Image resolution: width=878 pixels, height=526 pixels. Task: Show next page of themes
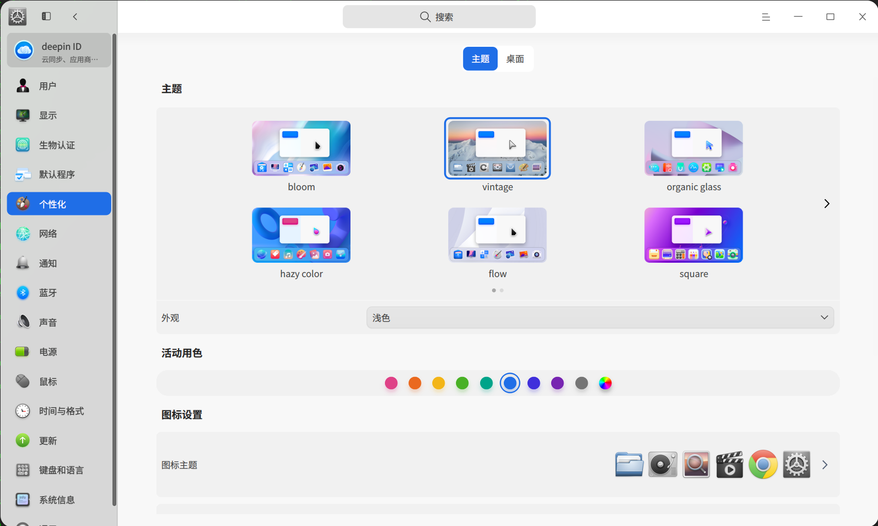click(827, 204)
